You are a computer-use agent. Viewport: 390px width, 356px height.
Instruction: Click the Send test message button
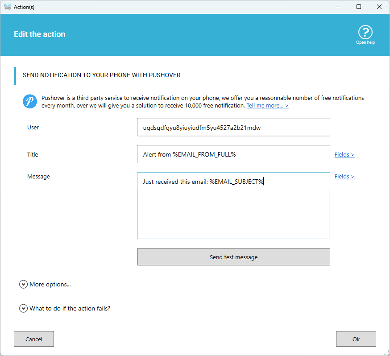[x=233, y=257]
